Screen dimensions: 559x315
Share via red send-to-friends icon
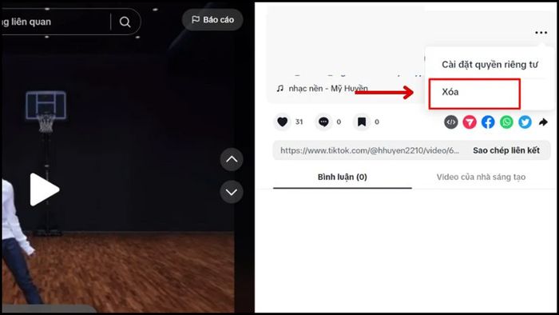(x=470, y=122)
